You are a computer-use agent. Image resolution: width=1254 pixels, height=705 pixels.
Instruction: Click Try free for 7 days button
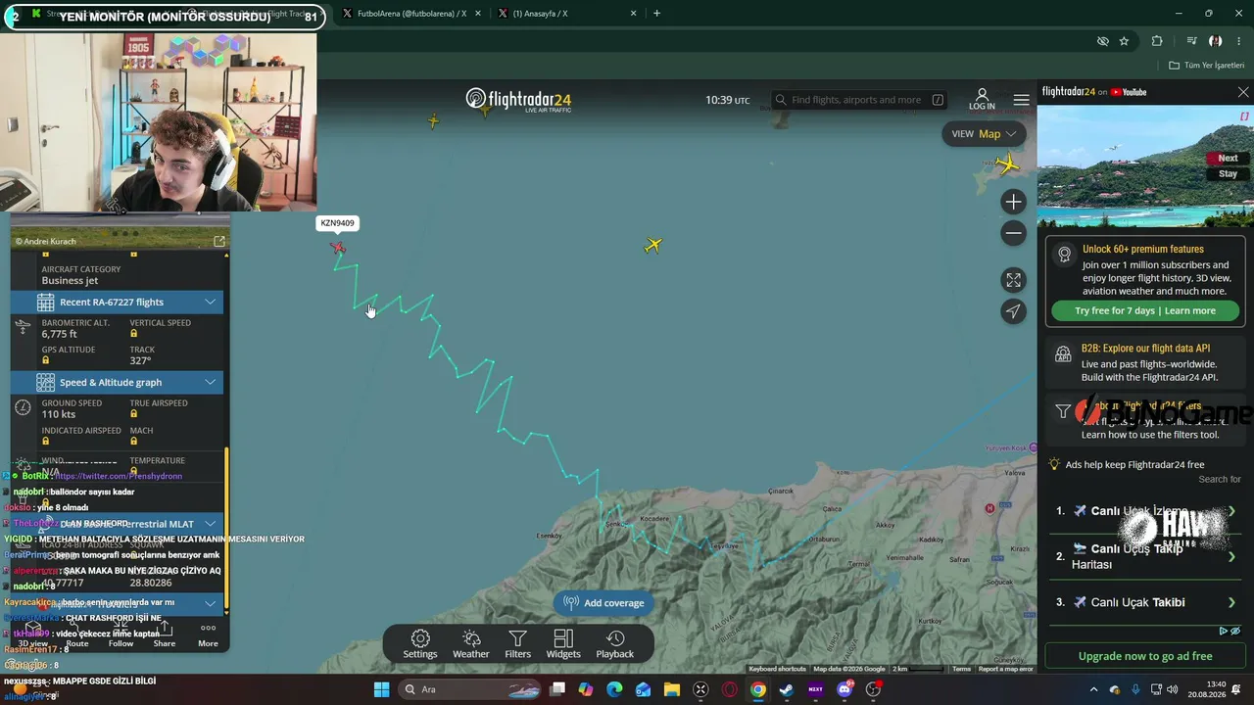[x=1145, y=310]
